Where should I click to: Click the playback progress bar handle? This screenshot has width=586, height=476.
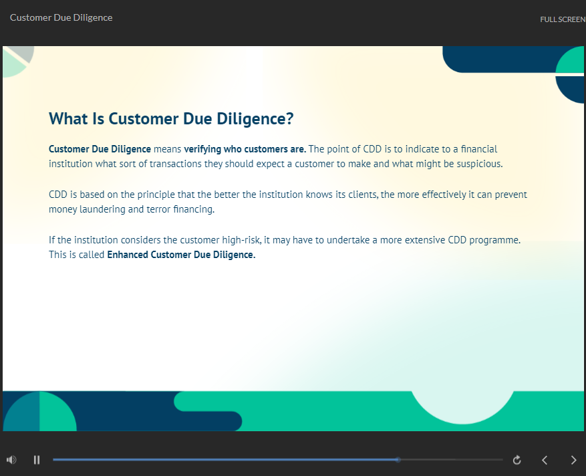(398, 459)
